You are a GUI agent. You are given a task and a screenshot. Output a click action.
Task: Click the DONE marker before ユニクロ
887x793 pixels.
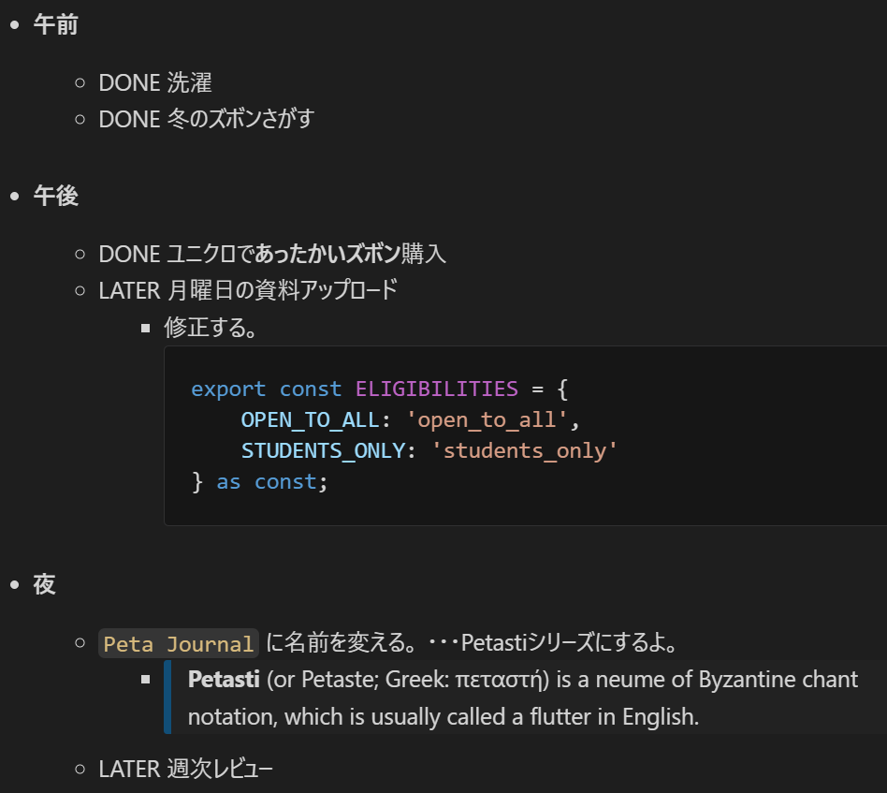click(129, 254)
